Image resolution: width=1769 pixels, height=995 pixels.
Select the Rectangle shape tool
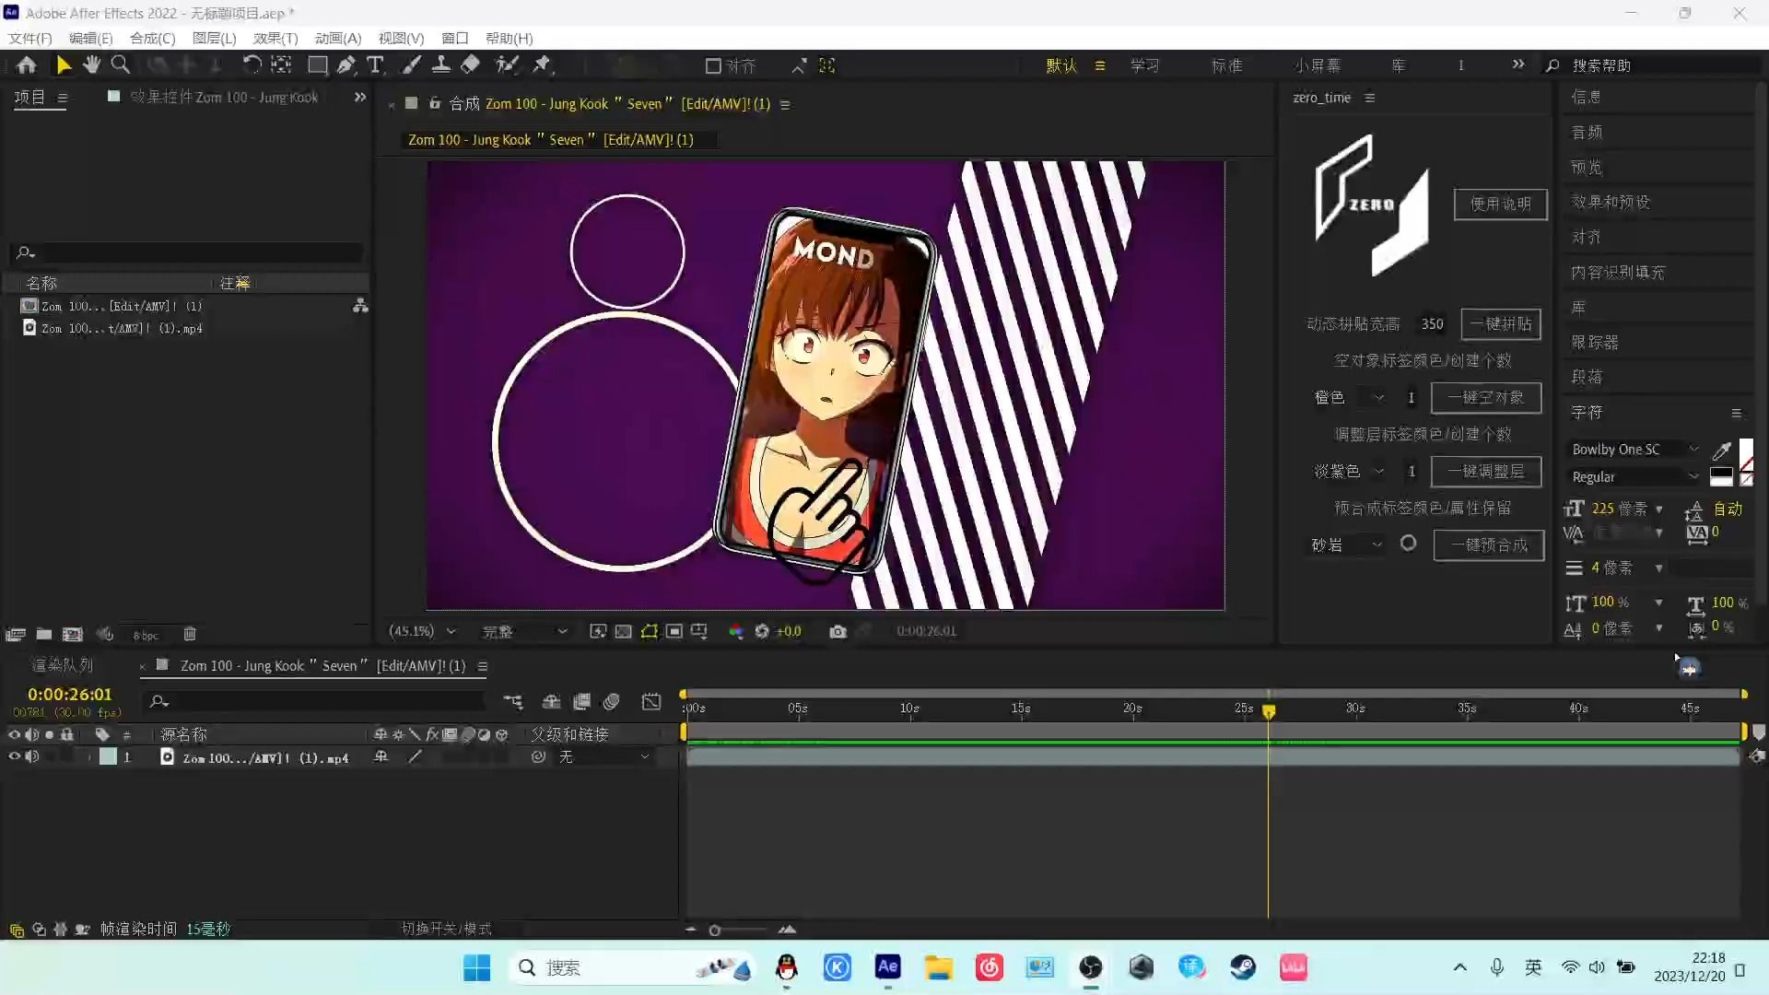pyautogui.click(x=317, y=65)
